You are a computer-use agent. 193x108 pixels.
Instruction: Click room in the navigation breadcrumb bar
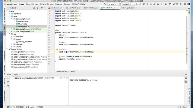[67, 4]
